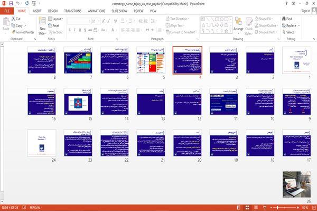Screen dimensions: 317x211
Task: Open the Layout dropdown
Action: [55, 19]
